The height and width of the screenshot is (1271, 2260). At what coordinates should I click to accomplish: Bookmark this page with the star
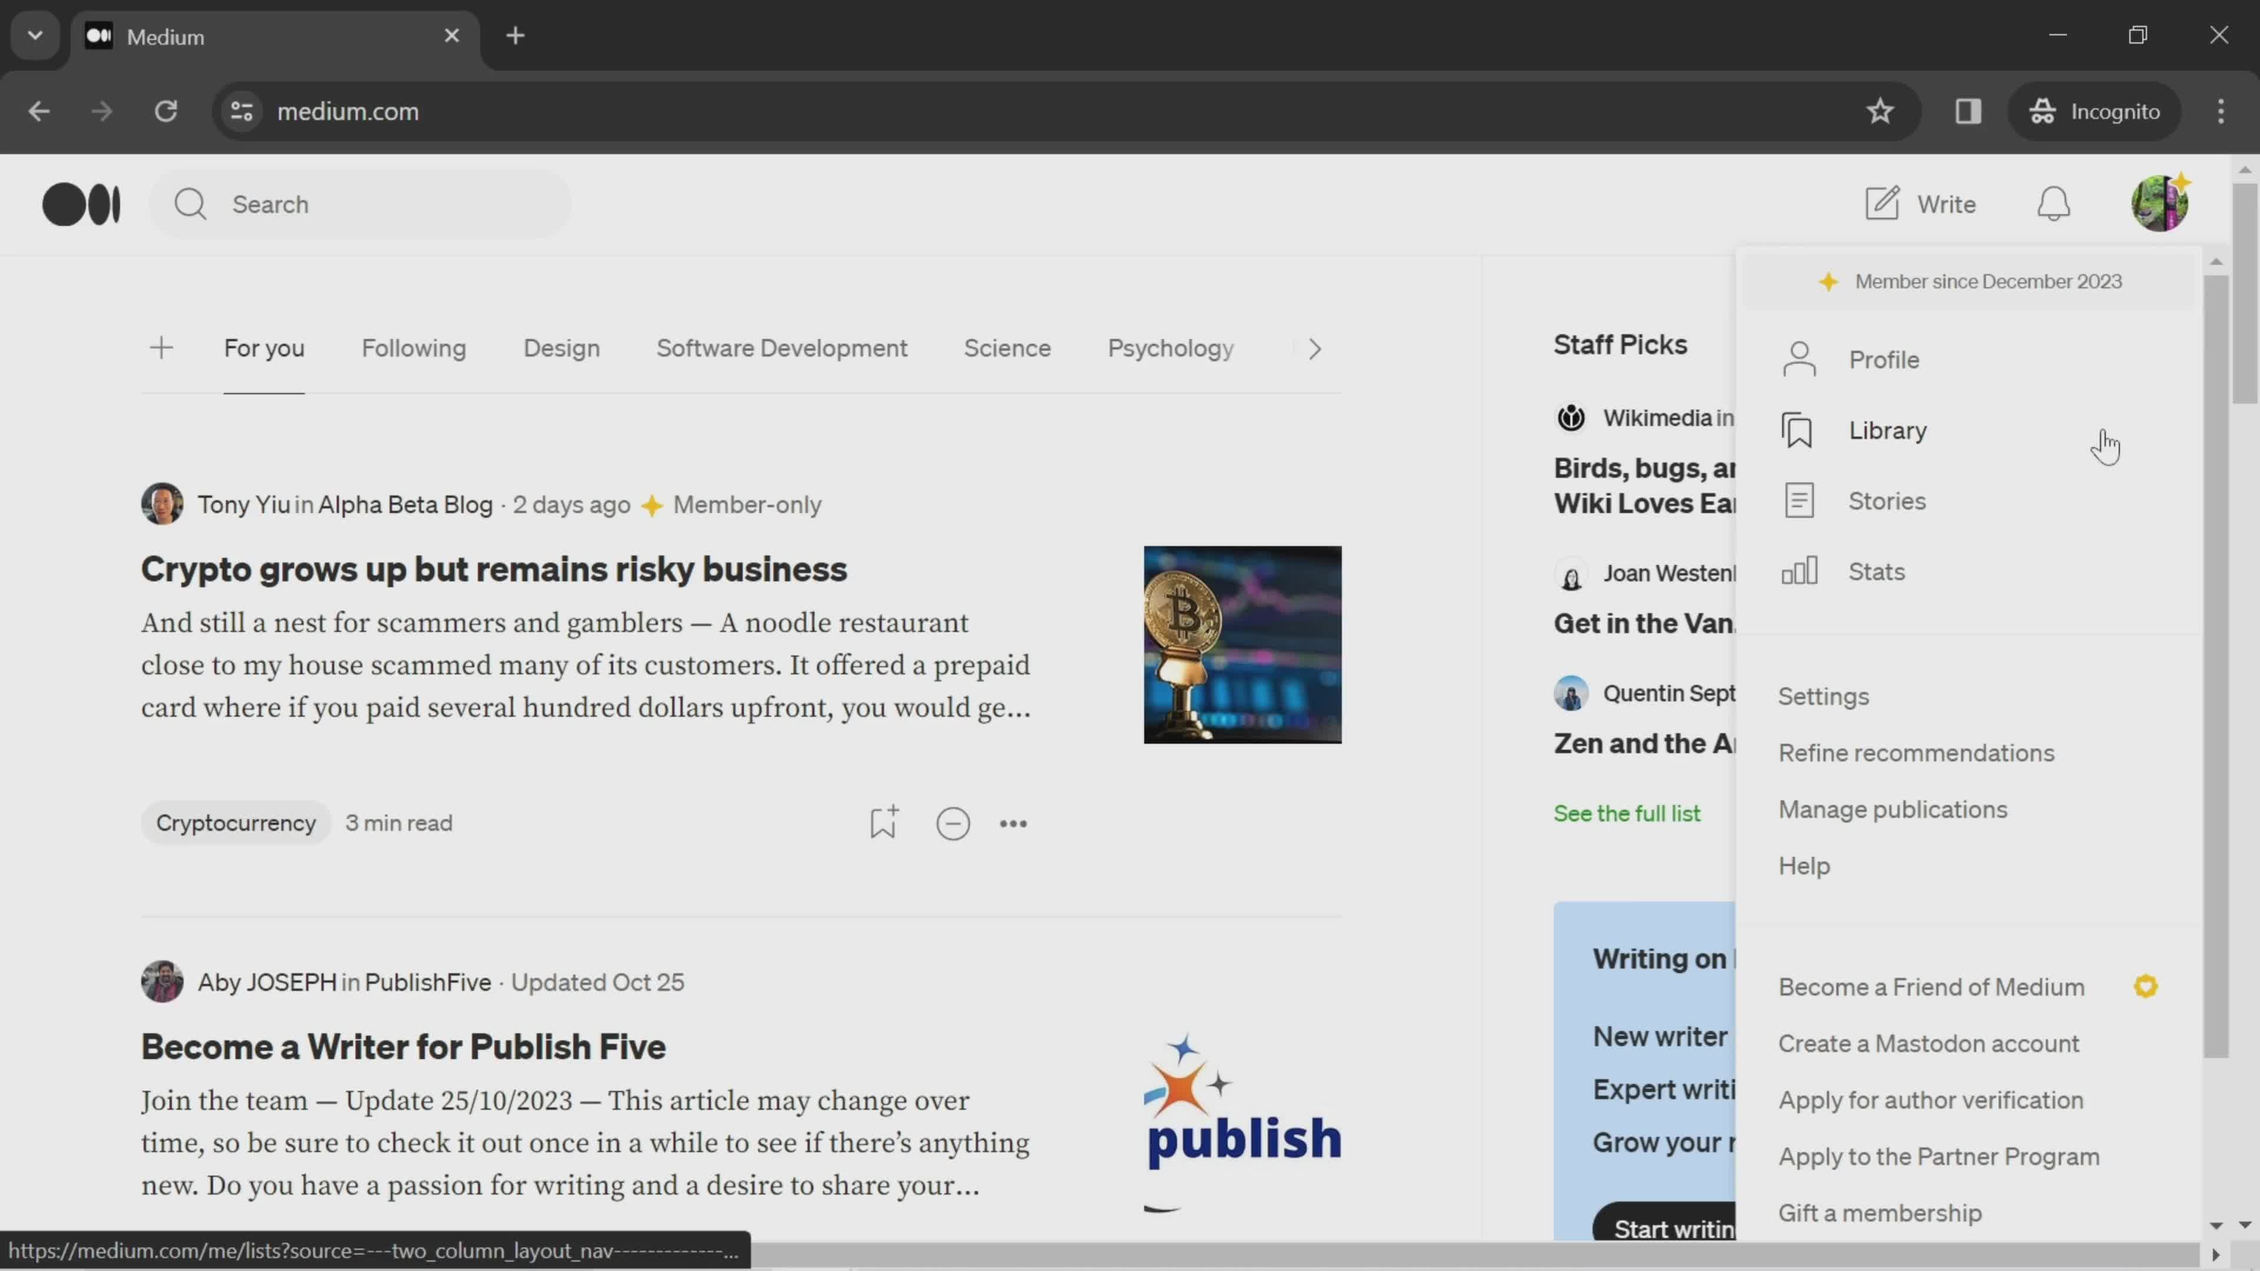pos(1880,111)
